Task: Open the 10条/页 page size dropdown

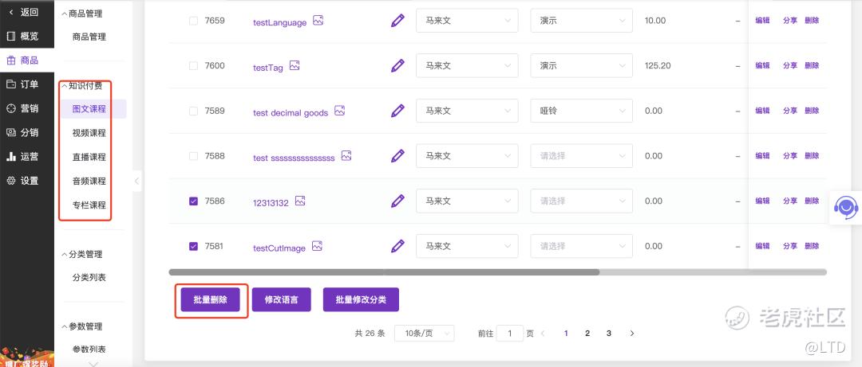Action: [425, 333]
